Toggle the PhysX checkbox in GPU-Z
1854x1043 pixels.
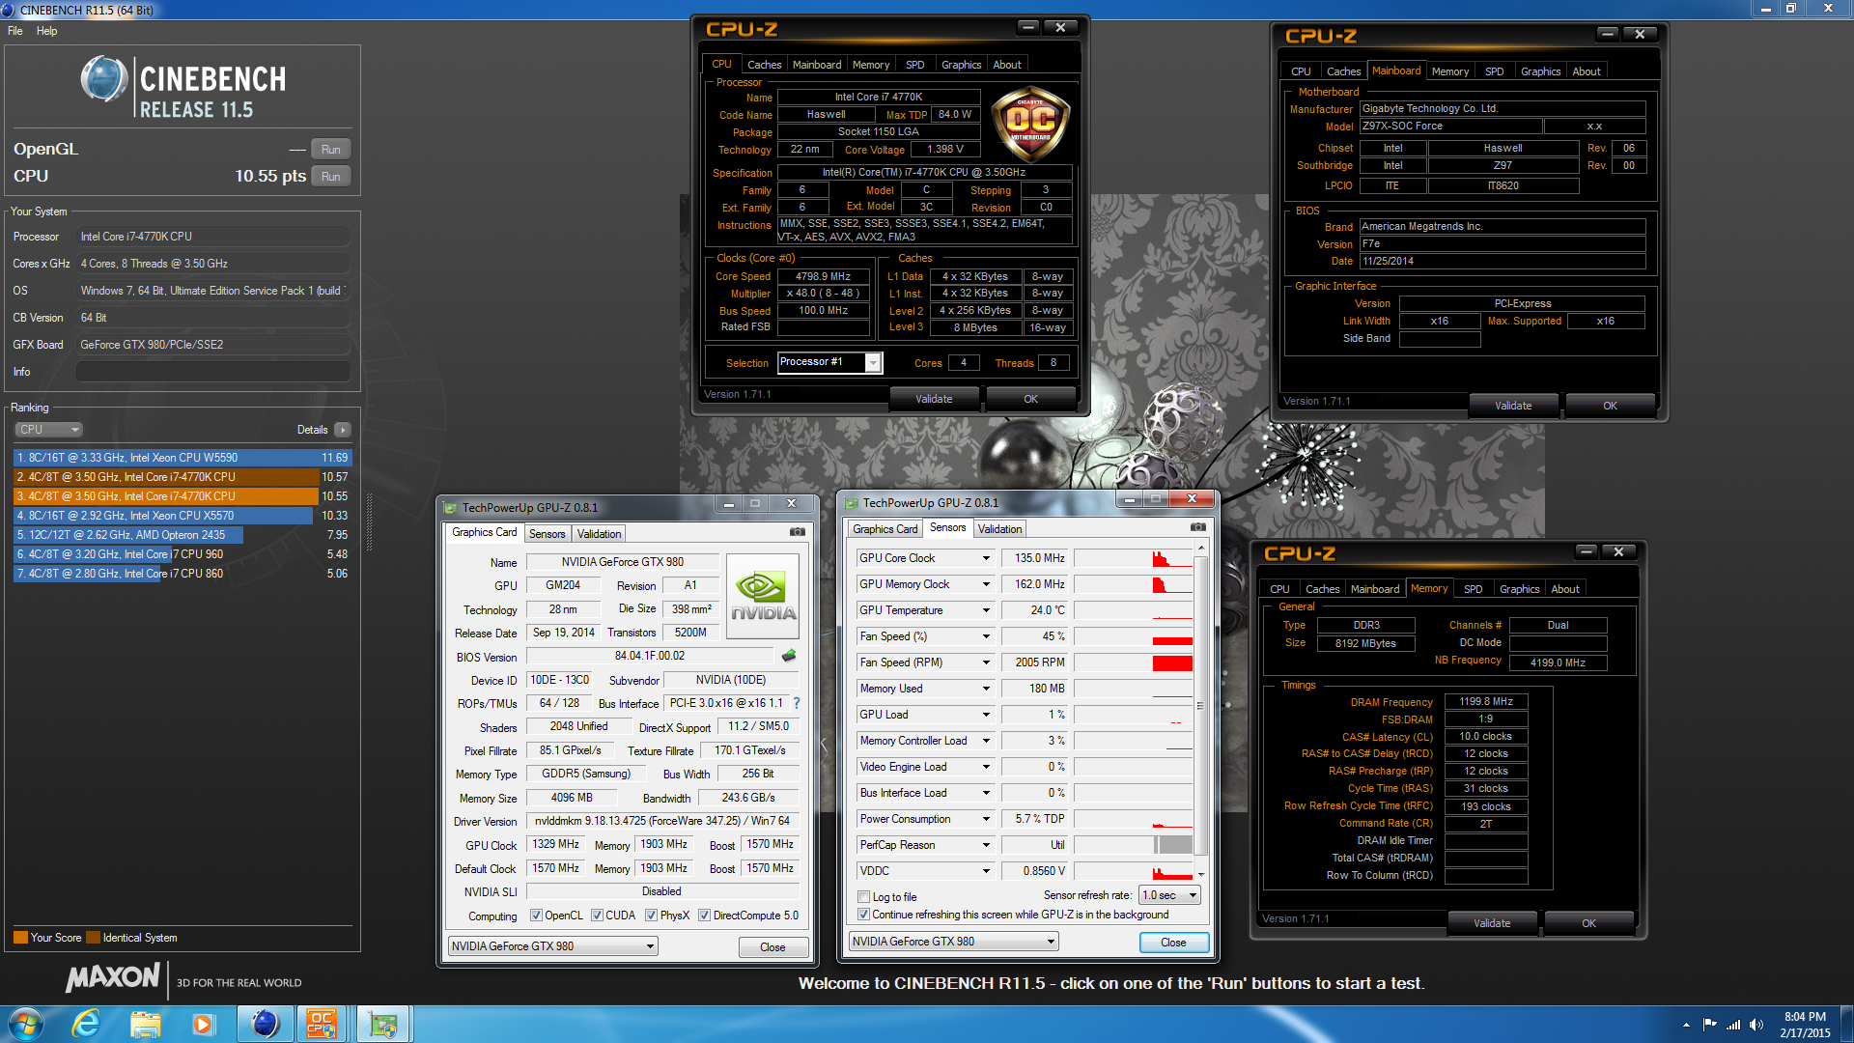(652, 916)
